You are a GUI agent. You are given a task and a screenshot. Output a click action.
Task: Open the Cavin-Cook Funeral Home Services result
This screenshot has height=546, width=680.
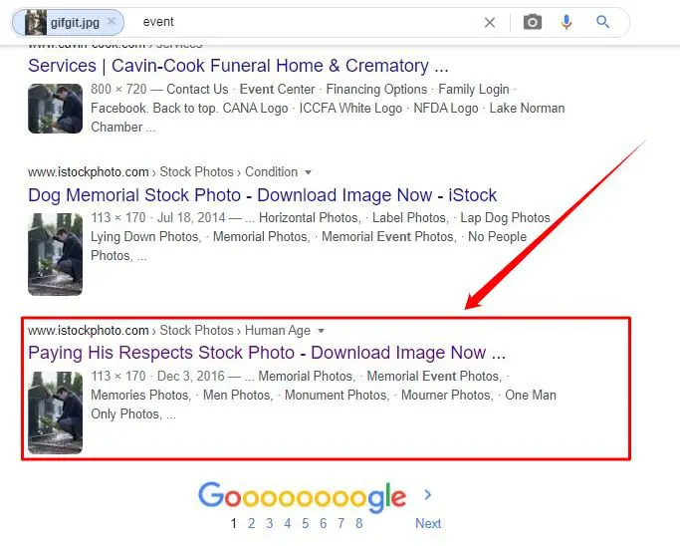tap(238, 66)
